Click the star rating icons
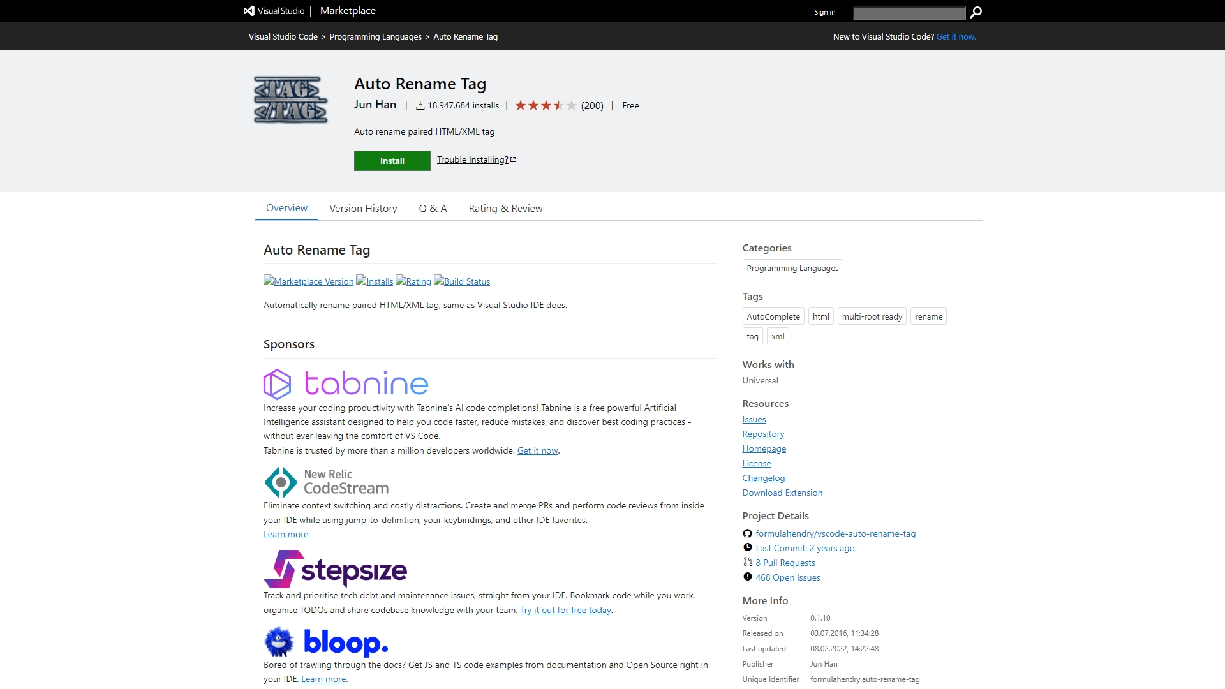 546,105
